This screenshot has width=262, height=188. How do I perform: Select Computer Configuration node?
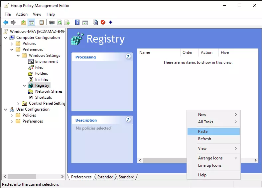coord(38,38)
